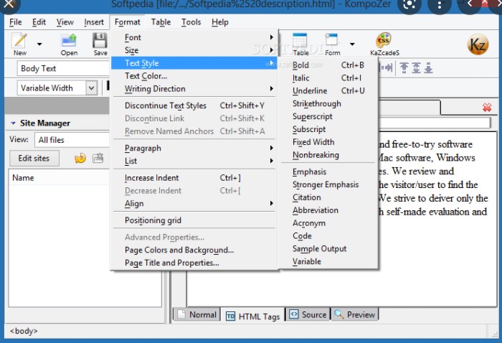Choose Text Color... from Format menu
502x343 pixels.
[x=194, y=76]
